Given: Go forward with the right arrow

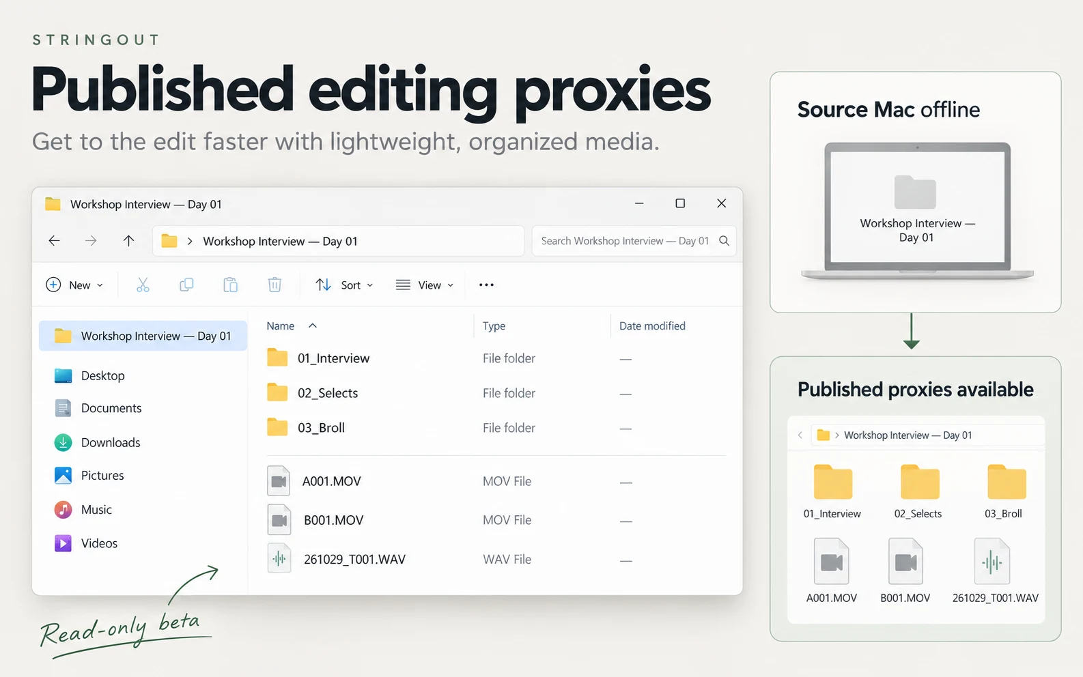Looking at the screenshot, I should (91, 241).
